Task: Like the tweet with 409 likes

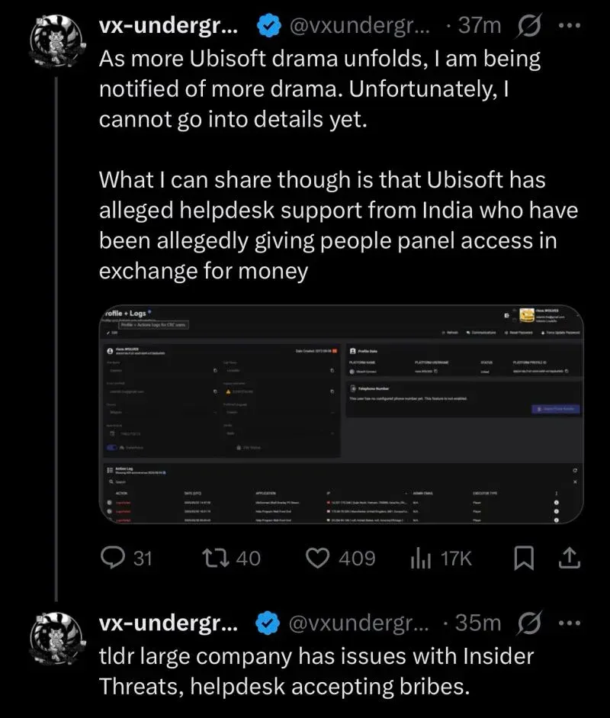Action: click(x=317, y=559)
